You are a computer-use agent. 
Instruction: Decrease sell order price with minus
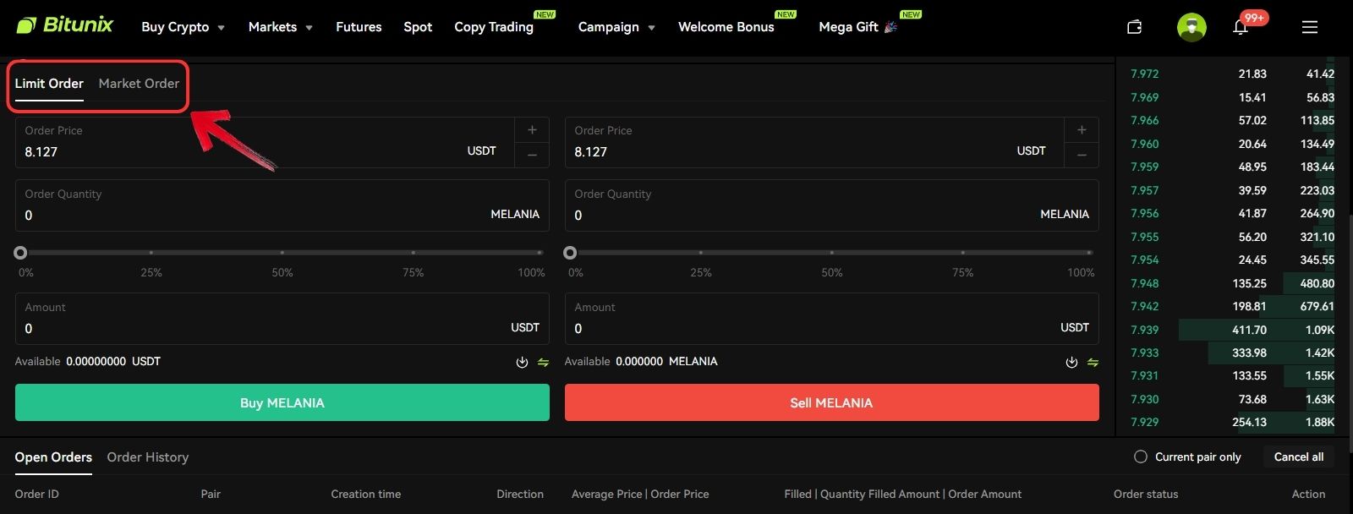coord(1082,155)
